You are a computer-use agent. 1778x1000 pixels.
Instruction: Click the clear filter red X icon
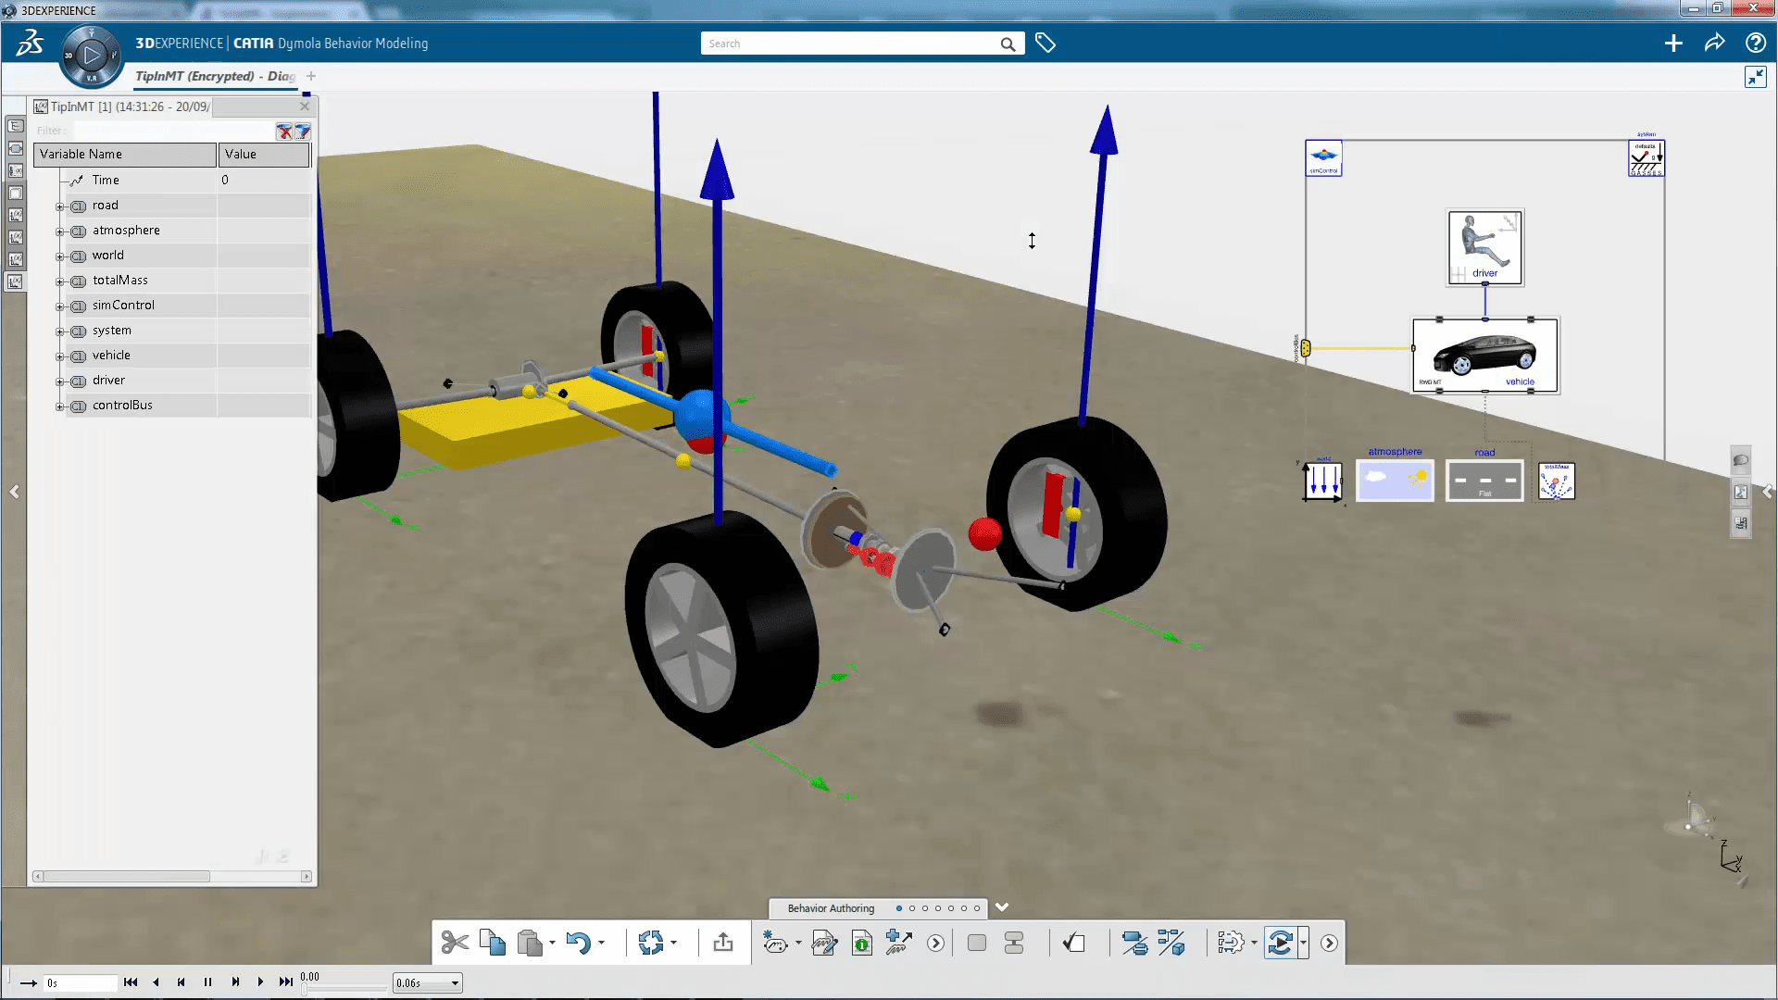coord(284,131)
